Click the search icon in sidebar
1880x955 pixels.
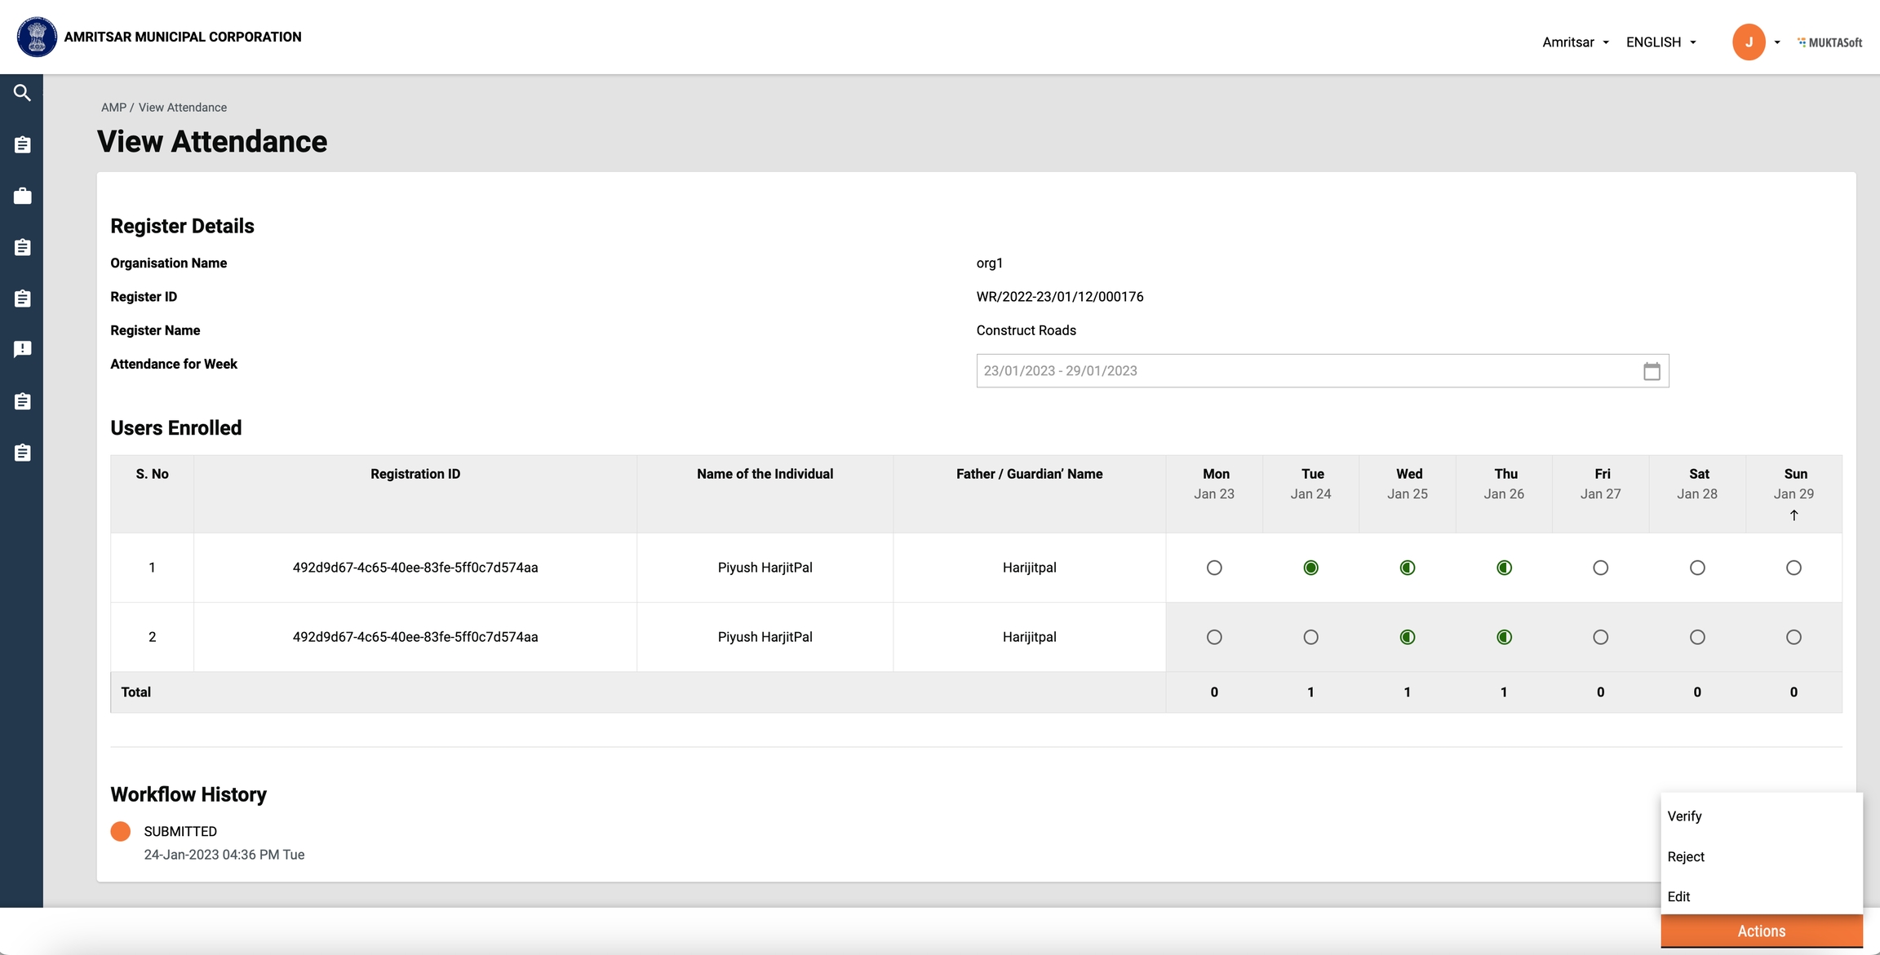(x=22, y=93)
